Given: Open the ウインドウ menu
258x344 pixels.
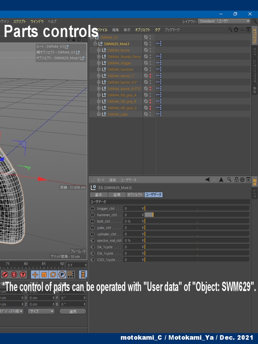Looking at the screenshot, I should [37, 21].
